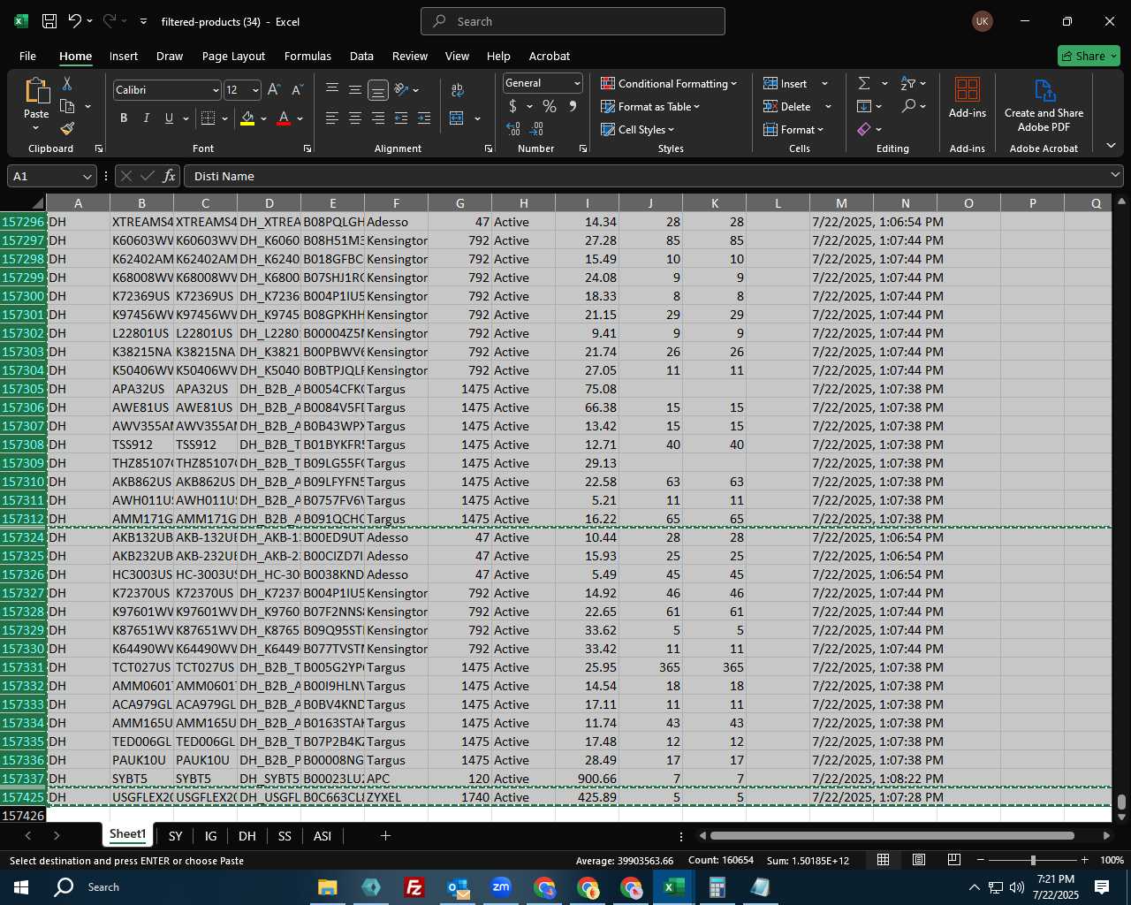Image resolution: width=1131 pixels, height=905 pixels.
Task: Increase font size with larger A icon
Action: tap(274, 90)
